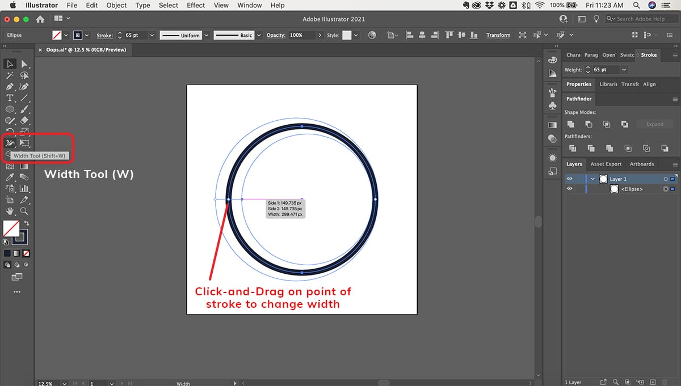Select the Zoom magnifier tool

click(x=24, y=211)
